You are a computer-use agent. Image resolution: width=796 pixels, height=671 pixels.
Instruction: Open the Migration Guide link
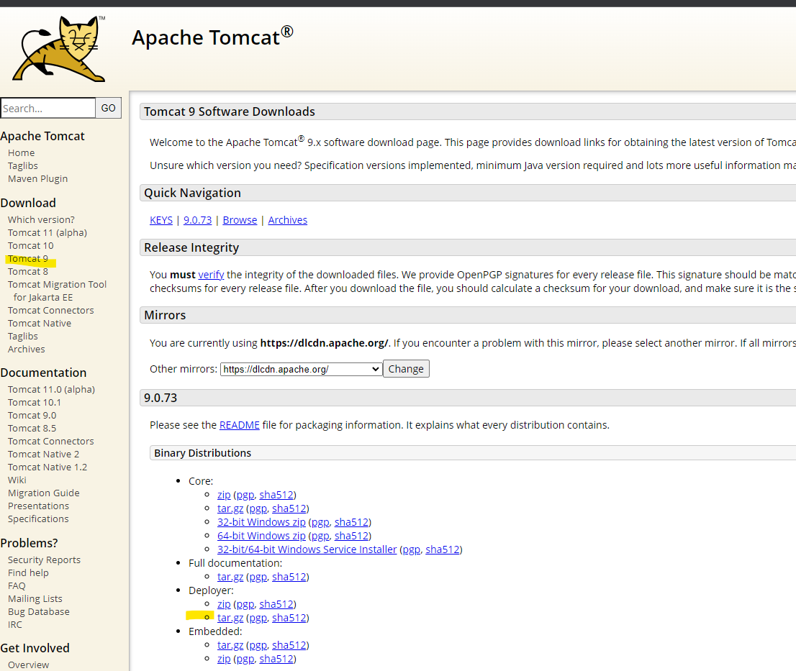tap(44, 493)
